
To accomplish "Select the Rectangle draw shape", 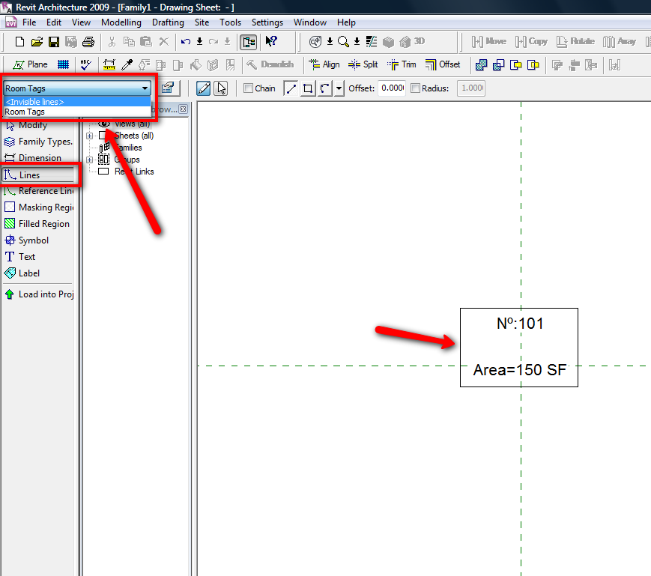I will coord(308,88).
